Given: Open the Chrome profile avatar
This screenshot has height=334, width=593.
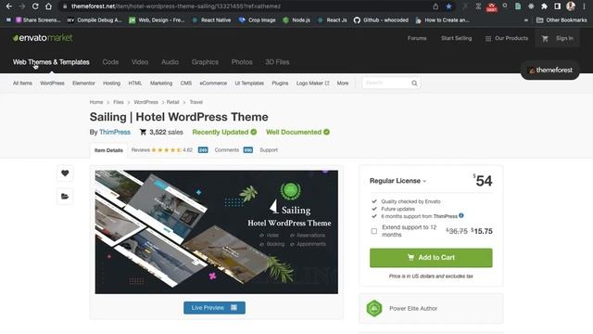Looking at the screenshot, I should click(x=571, y=6).
